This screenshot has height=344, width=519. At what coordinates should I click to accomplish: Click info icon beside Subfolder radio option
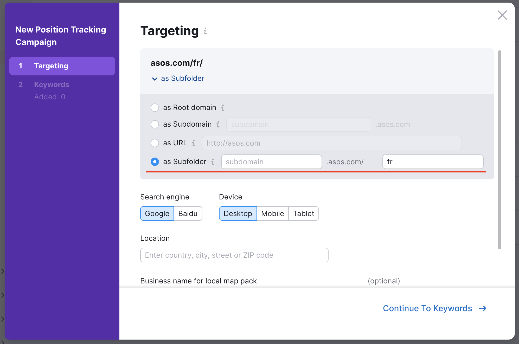tap(213, 162)
